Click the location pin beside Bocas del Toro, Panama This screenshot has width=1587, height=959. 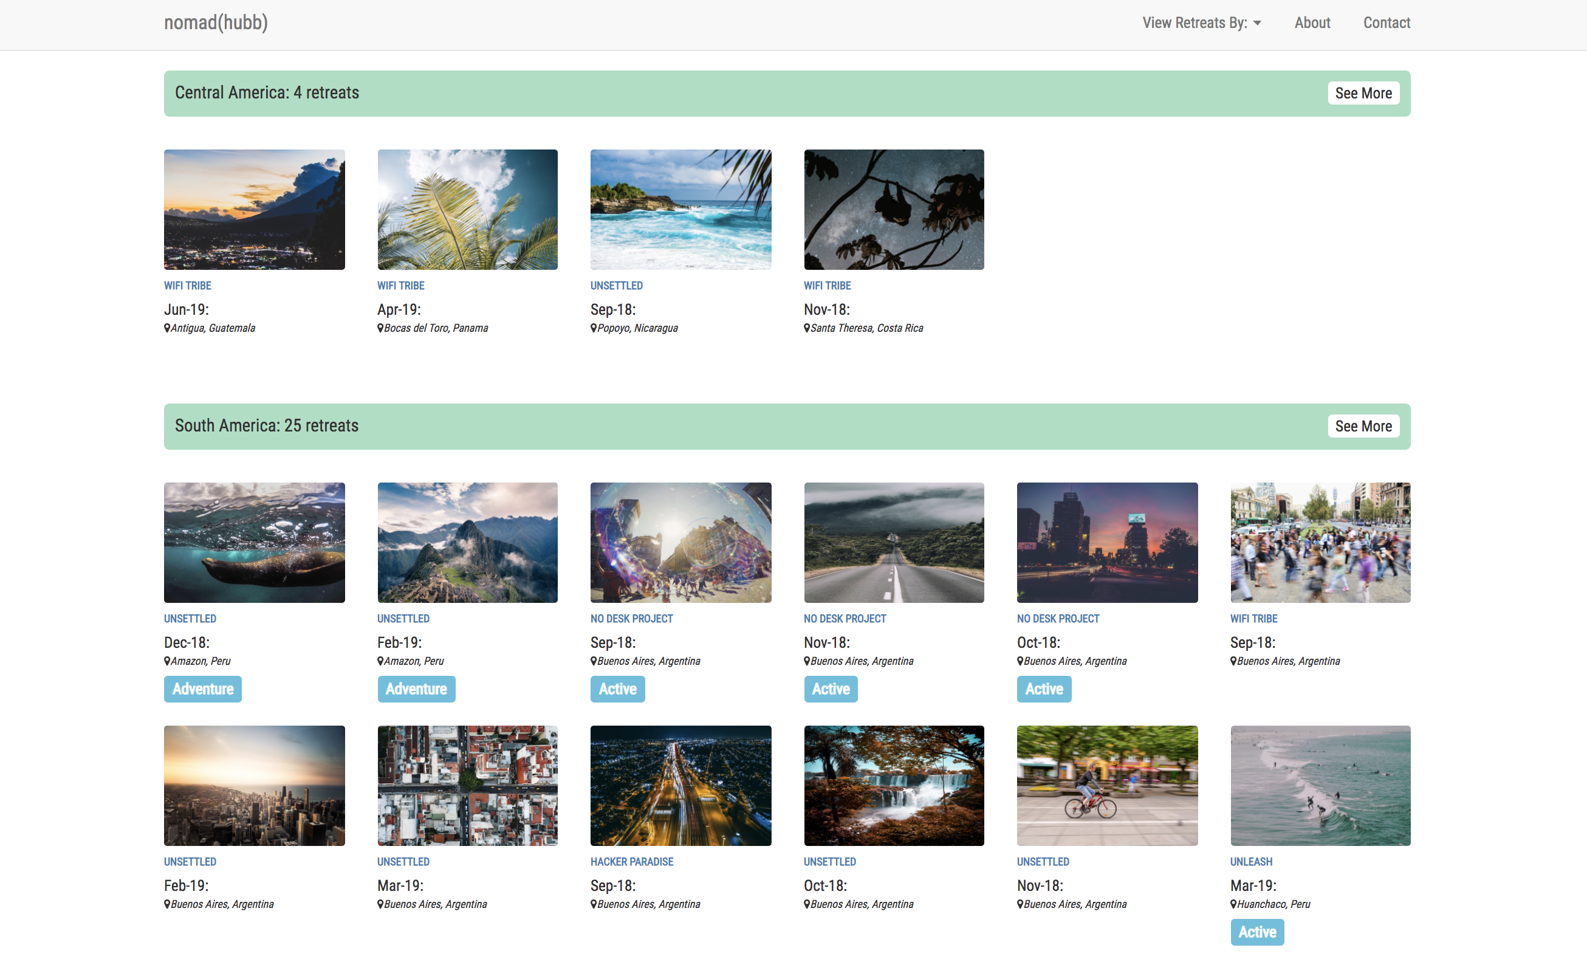pyautogui.click(x=380, y=328)
